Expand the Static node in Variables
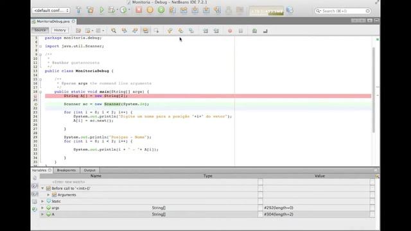The image size is (411, 231). pos(42,201)
